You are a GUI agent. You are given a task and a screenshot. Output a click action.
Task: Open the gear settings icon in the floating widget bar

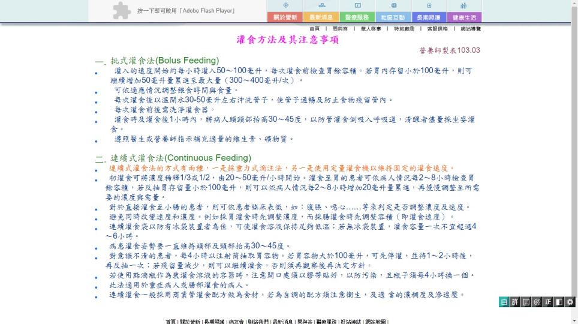[570, 302]
